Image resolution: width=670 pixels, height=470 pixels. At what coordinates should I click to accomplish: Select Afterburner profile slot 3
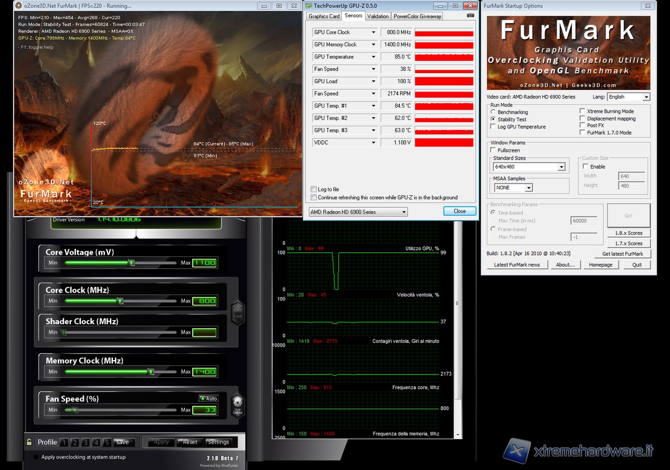click(x=85, y=443)
